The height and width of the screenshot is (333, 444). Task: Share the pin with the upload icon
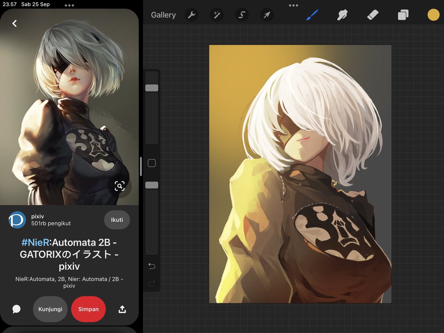click(x=122, y=309)
